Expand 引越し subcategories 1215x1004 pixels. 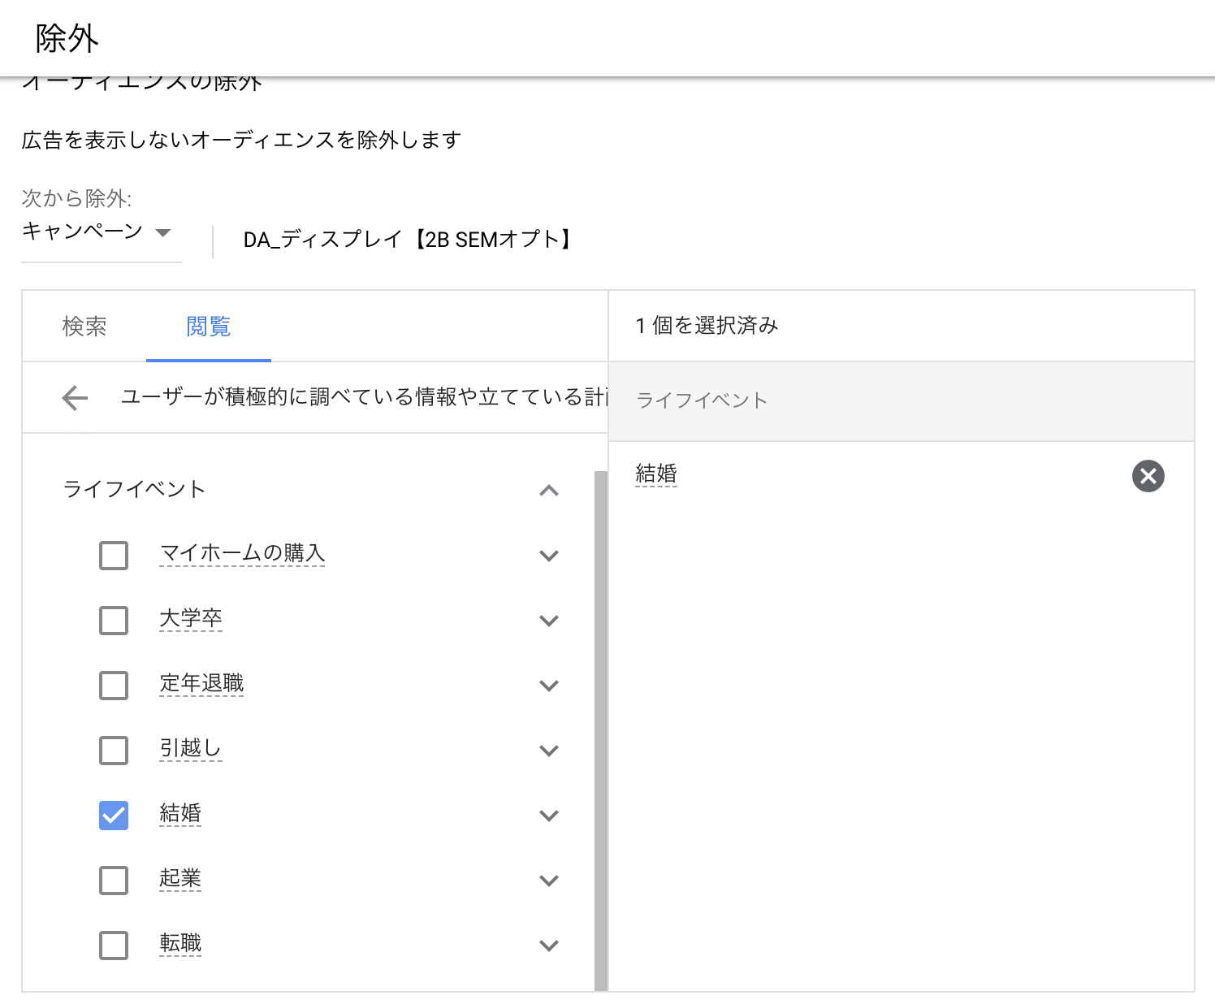(x=549, y=751)
